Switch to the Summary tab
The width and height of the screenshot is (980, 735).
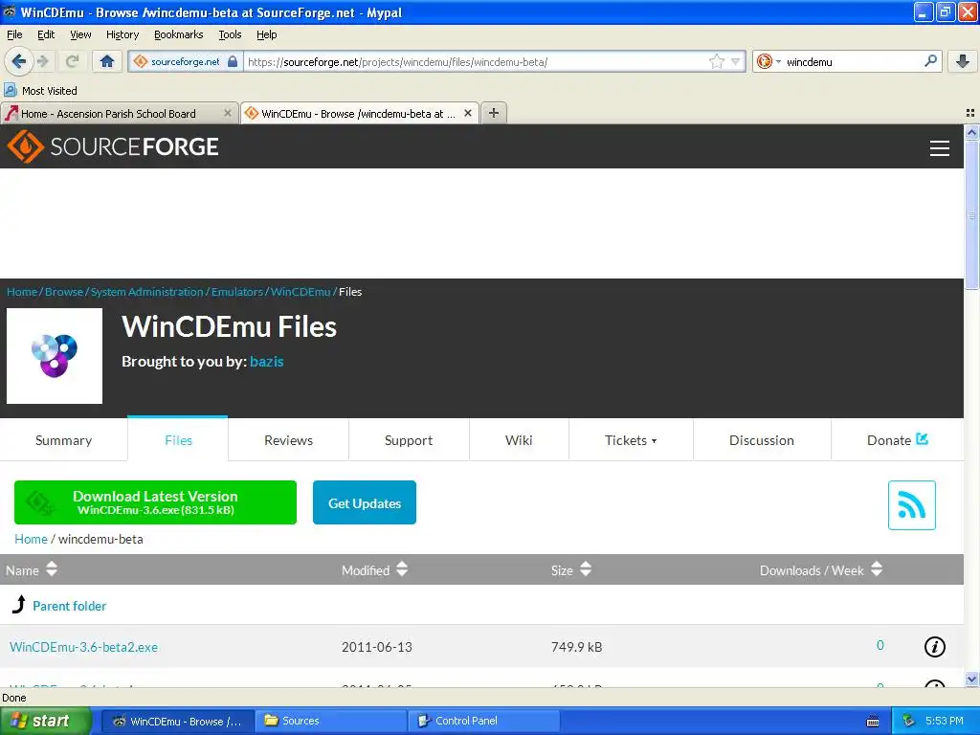[64, 440]
